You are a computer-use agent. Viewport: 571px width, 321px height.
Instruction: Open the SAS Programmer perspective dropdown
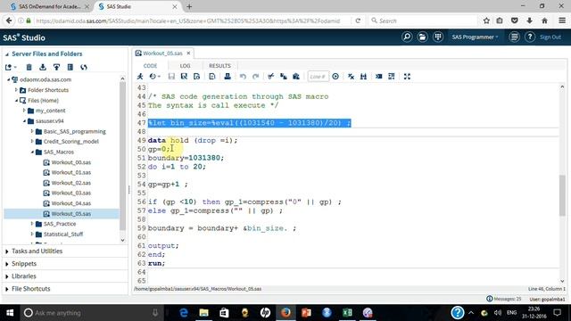476,37
